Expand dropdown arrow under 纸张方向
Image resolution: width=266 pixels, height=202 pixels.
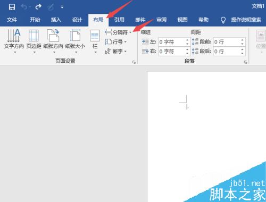(x=54, y=52)
